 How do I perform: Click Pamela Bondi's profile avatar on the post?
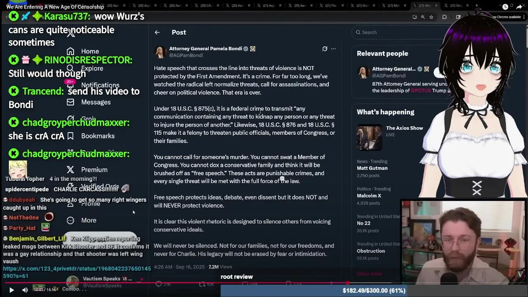point(160,52)
